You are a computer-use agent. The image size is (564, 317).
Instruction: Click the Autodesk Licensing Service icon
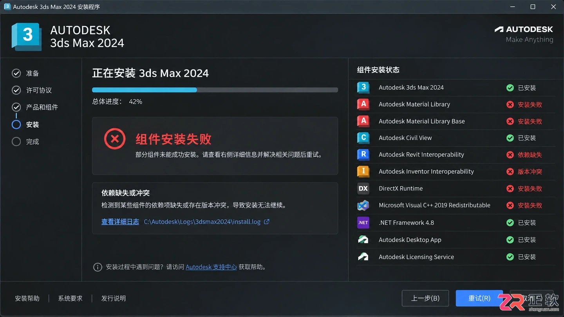click(x=363, y=257)
